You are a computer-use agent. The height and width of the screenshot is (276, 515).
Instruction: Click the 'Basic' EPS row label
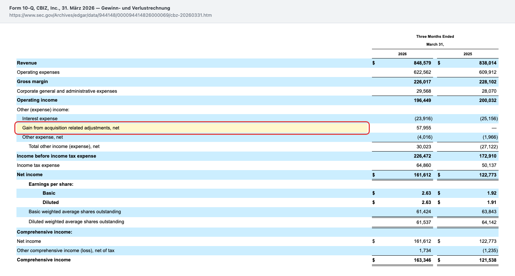[49, 193]
